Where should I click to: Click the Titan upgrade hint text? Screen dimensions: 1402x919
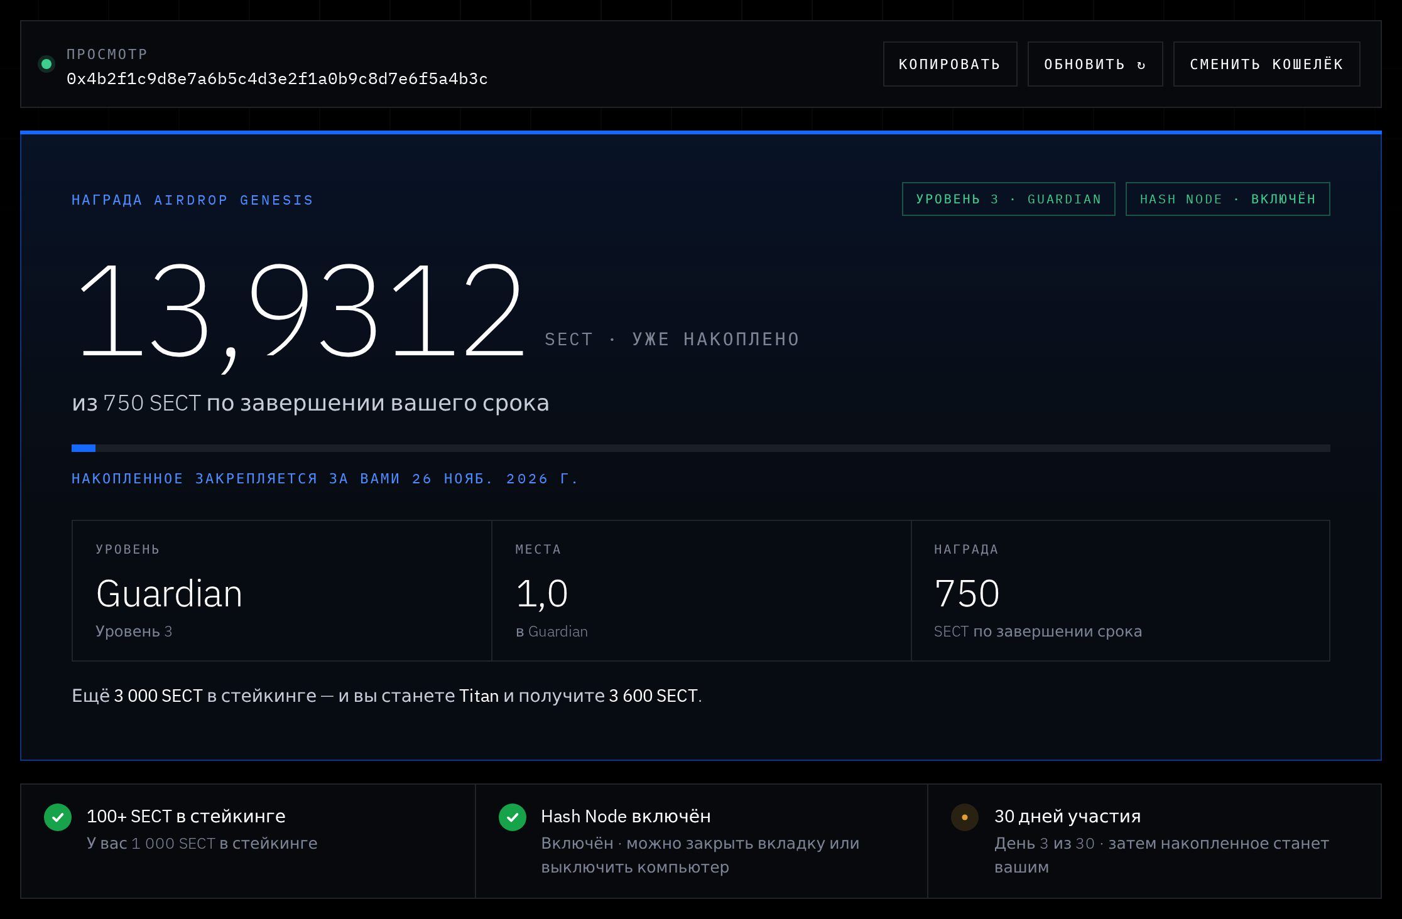[x=387, y=696]
